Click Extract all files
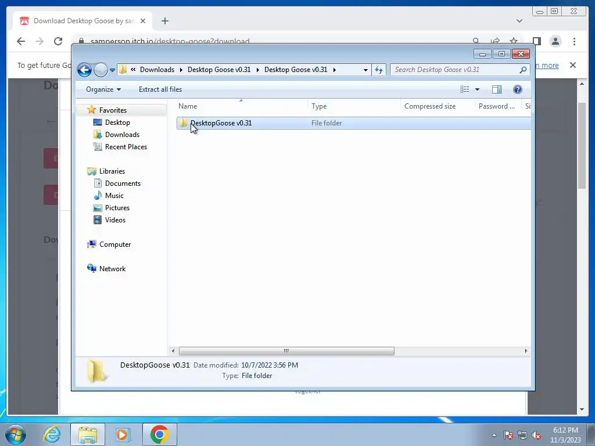Screen dimensions: 595x446 click(x=160, y=89)
